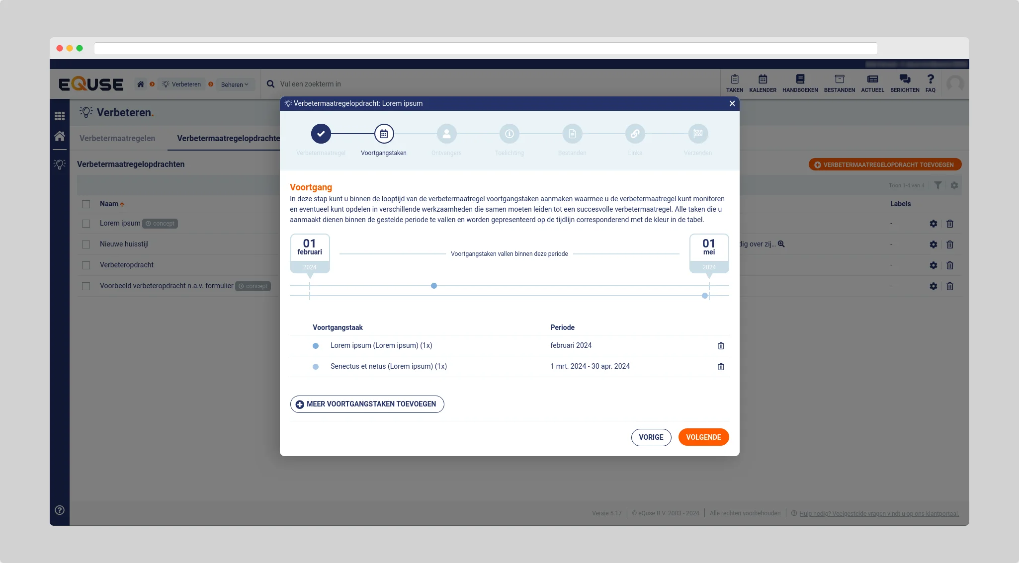The image size is (1019, 563).
Task: Go to the Ontvangers wizard step
Action: coord(446,134)
